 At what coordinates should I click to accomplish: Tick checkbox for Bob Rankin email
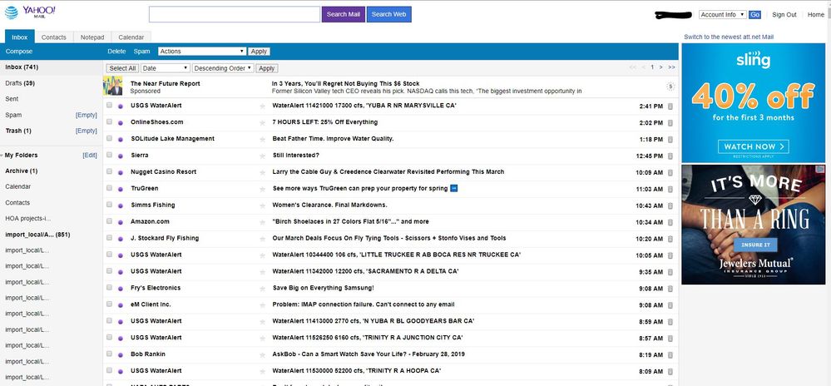(109, 354)
